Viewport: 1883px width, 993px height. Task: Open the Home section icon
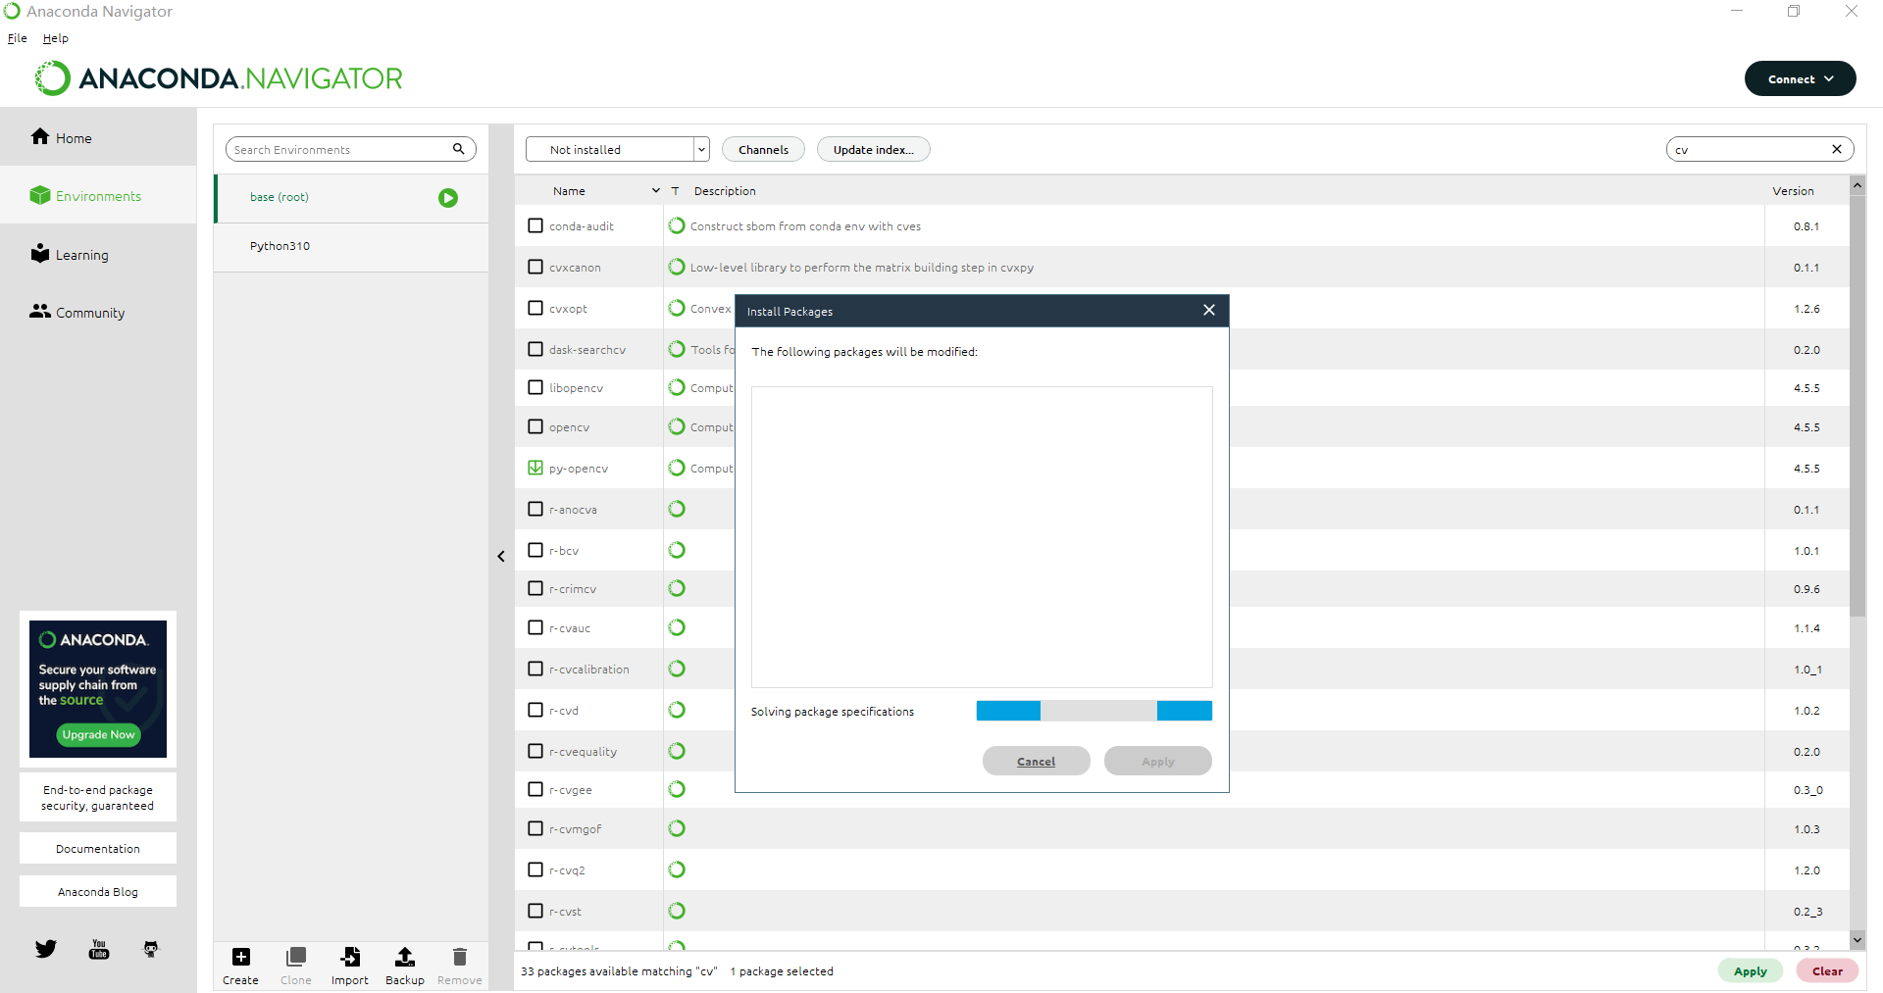[x=40, y=136]
